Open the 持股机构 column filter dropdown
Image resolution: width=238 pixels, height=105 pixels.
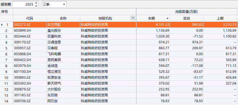pyautogui.click(x=133, y=18)
